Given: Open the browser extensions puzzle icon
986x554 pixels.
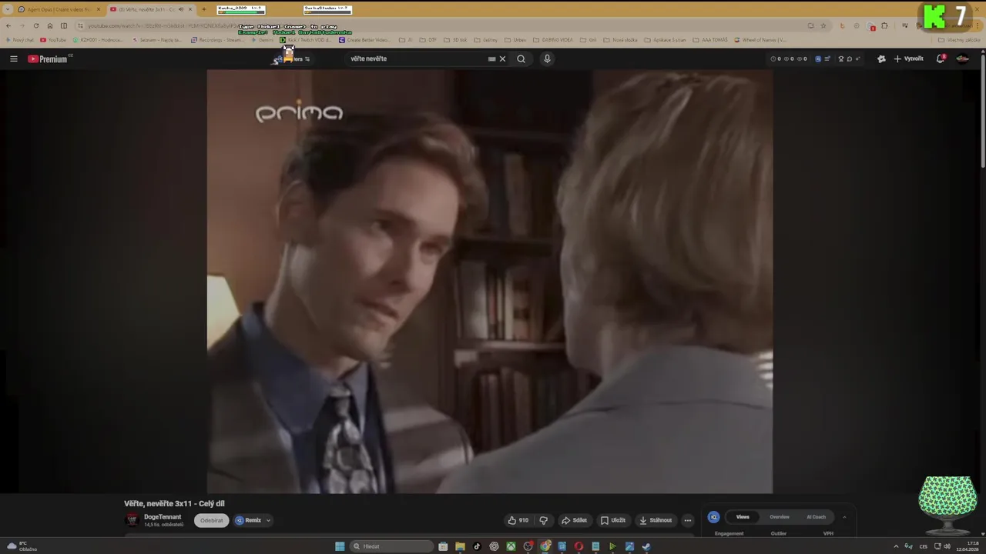Looking at the screenshot, I should click(884, 25).
